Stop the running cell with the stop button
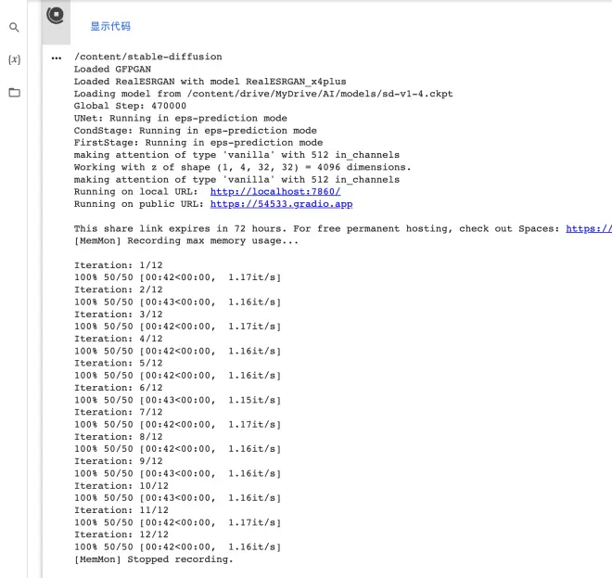Viewport: 612px width, 578px height. [x=55, y=15]
